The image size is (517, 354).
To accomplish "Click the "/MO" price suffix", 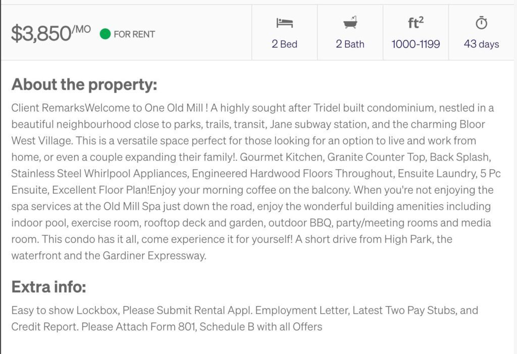I will 82,29.
